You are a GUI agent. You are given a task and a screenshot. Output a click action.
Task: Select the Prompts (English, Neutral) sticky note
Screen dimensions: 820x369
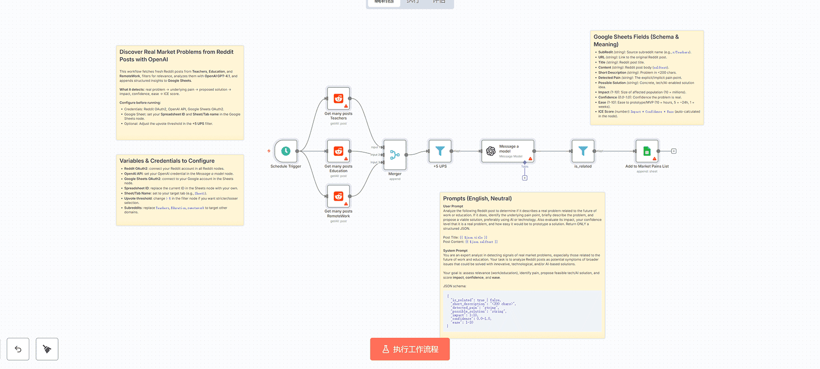pyautogui.click(x=522, y=198)
